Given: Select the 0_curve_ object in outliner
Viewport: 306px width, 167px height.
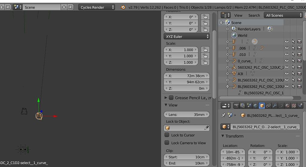Looking at the screenshot, I should coord(245,61).
